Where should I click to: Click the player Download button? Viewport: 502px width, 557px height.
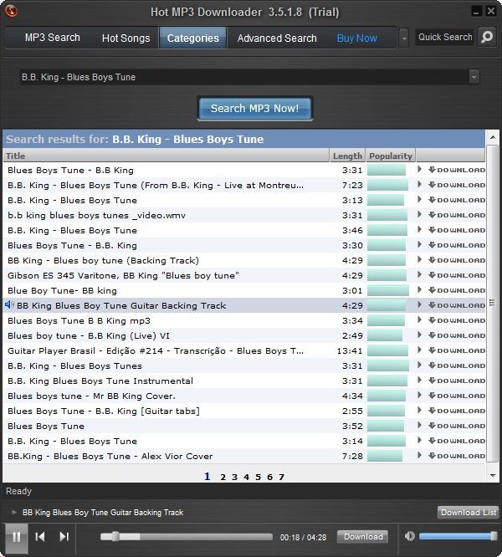tap(363, 536)
